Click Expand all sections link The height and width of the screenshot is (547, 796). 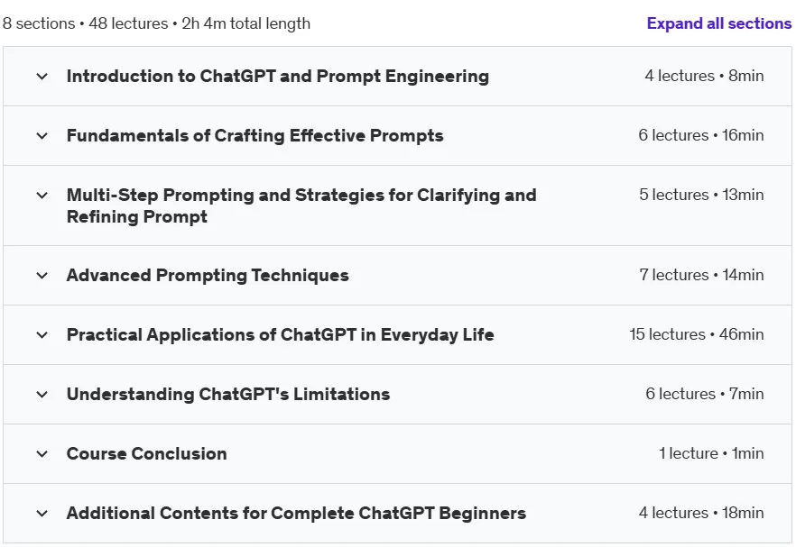click(x=718, y=23)
